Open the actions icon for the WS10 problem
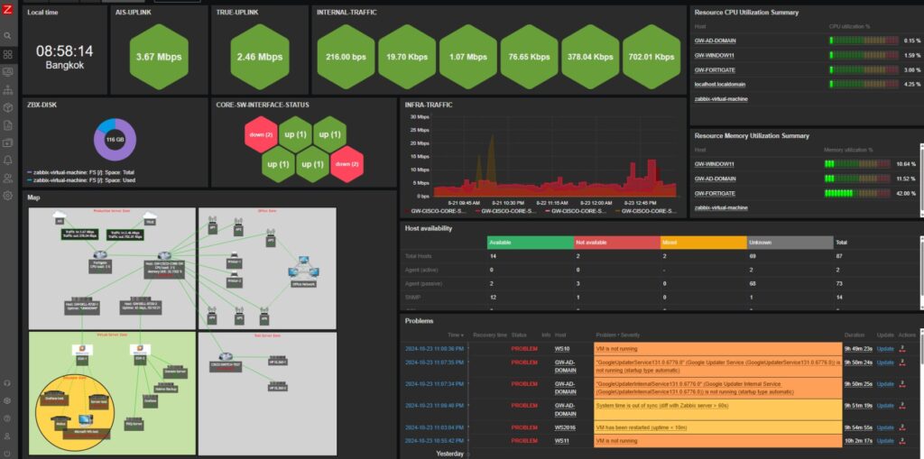Image resolution: width=924 pixels, height=459 pixels. click(x=902, y=349)
